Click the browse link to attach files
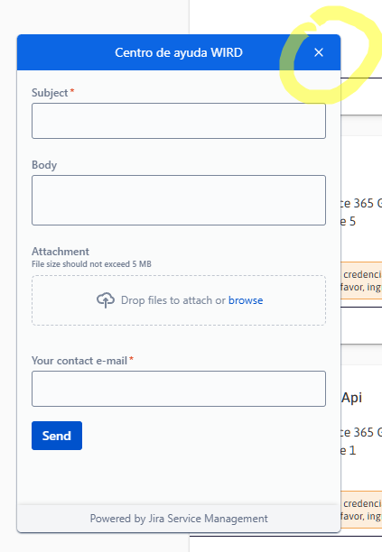 [246, 300]
